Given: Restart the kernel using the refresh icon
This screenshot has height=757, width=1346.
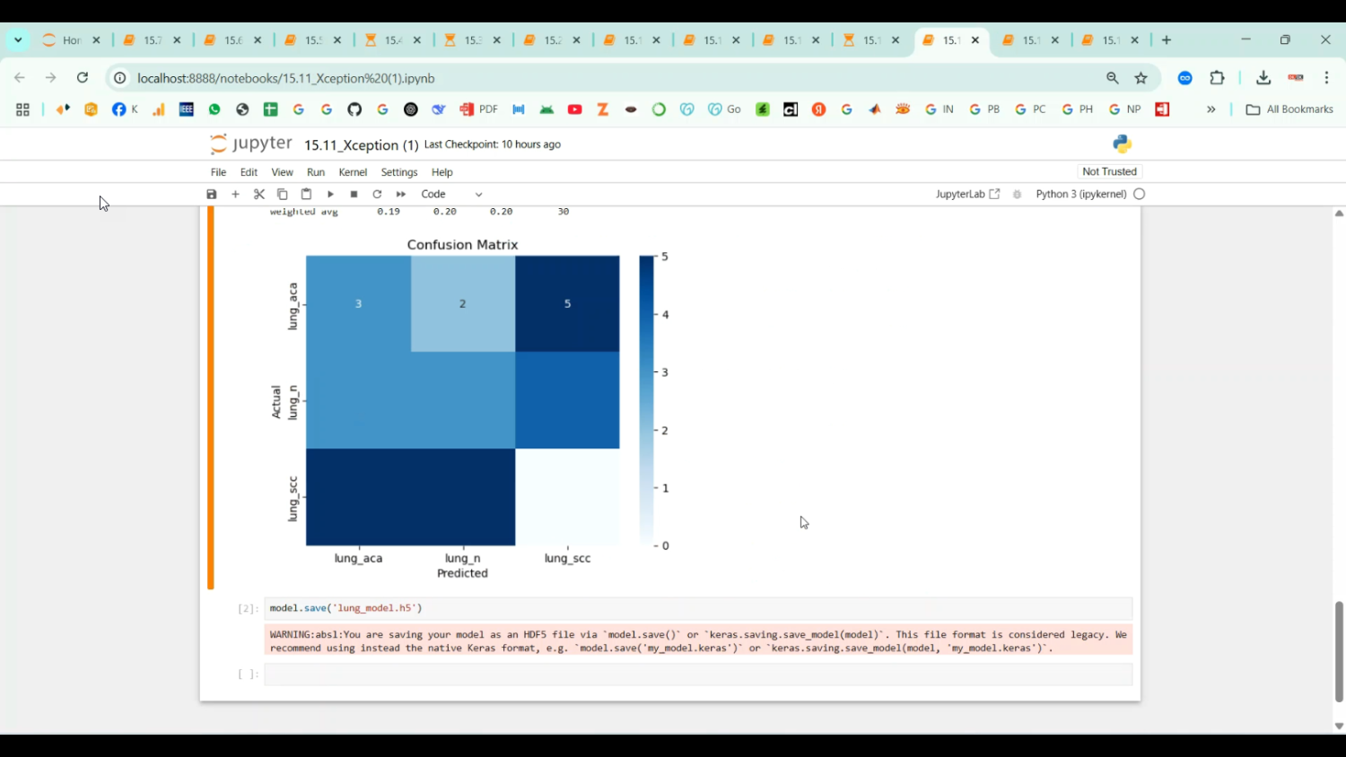Looking at the screenshot, I should pyautogui.click(x=377, y=194).
